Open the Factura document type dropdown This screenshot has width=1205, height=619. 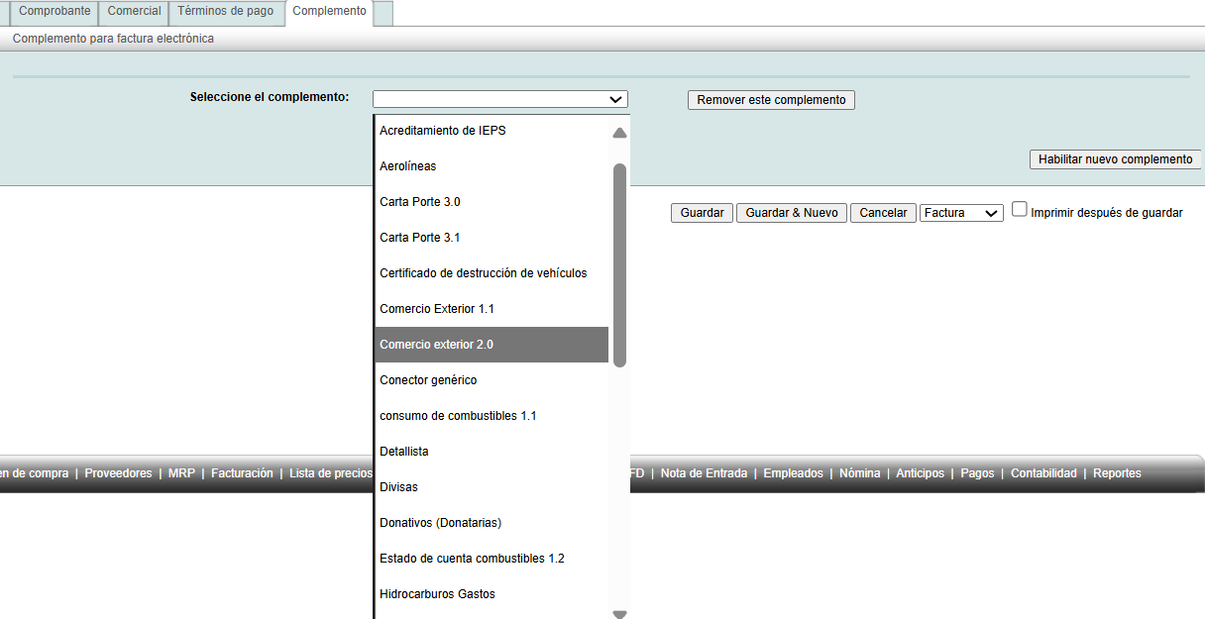click(x=960, y=213)
